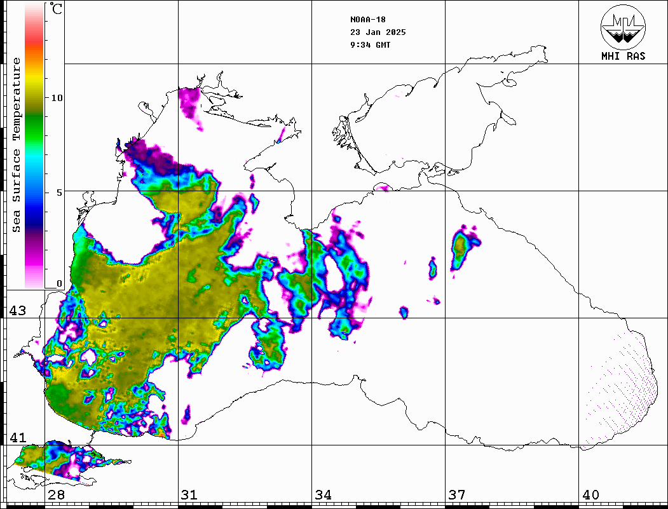
Task: Click the "0" colorbar tick label
Action: tap(59, 283)
